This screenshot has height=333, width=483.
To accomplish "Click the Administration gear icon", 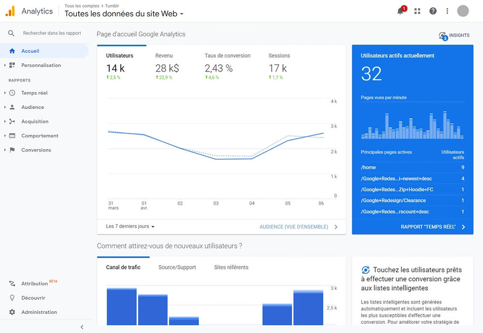I will tap(12, 312).
